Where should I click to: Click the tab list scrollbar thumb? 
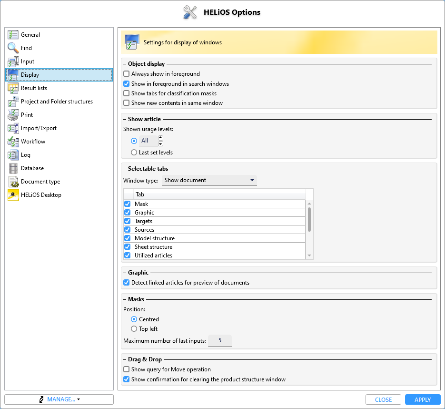point(309,219)
